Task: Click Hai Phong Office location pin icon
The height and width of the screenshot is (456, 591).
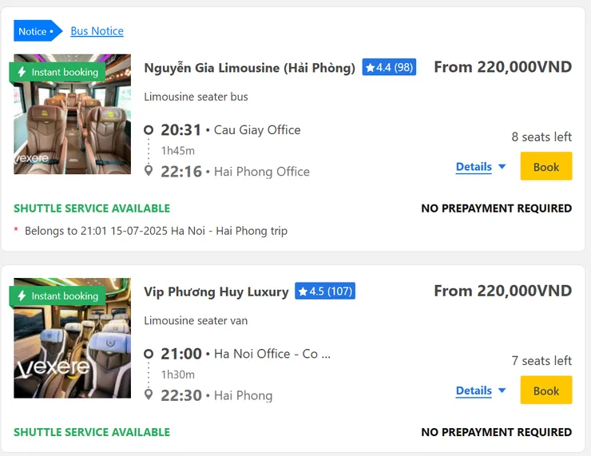Action: coord(149,171)
